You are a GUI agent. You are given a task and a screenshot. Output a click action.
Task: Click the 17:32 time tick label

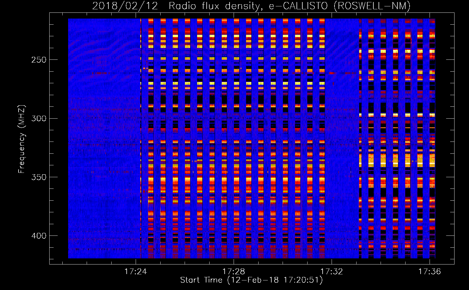coord(332,271)
